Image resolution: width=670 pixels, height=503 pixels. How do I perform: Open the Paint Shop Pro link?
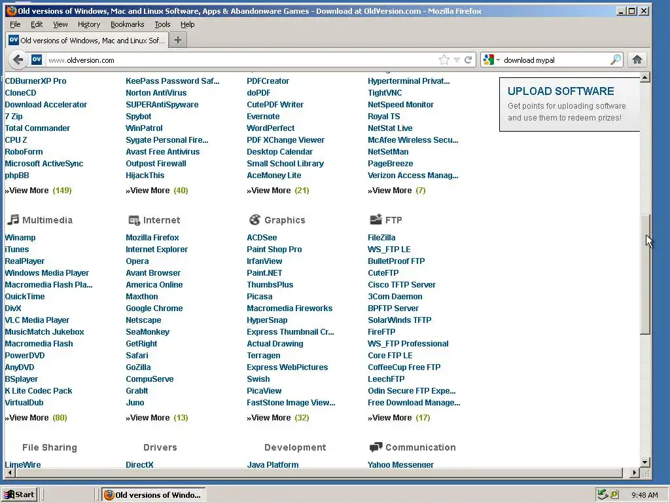[x=274, y=250]
